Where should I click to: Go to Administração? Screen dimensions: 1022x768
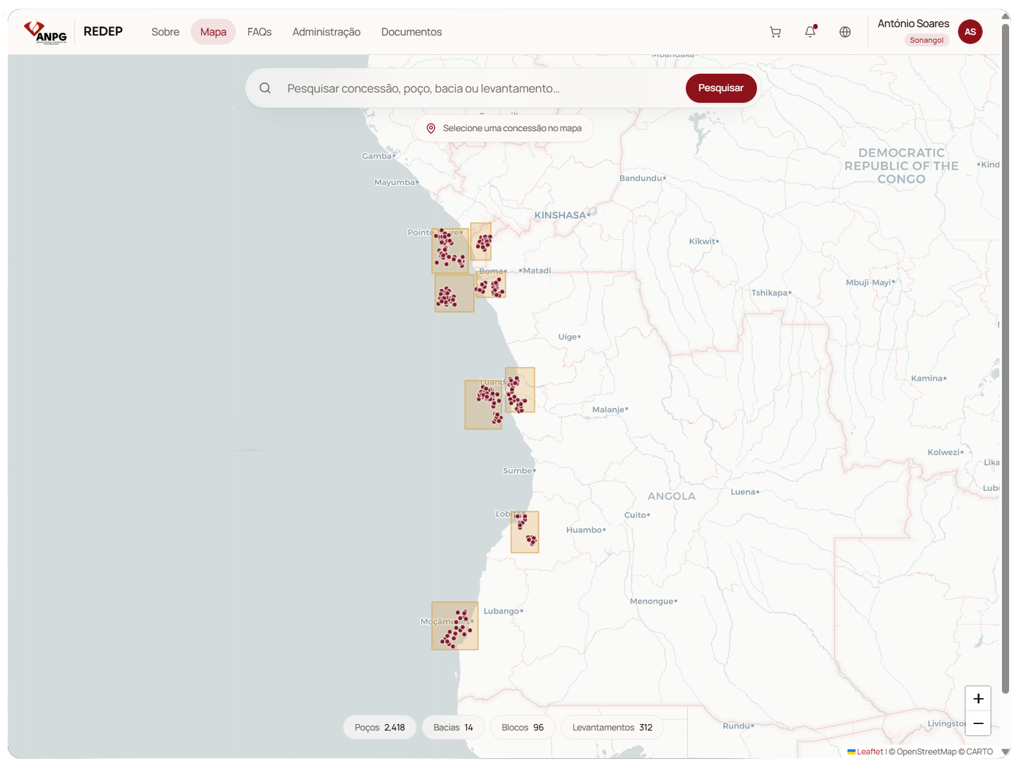pyautogui.click(x=326, y=32)
